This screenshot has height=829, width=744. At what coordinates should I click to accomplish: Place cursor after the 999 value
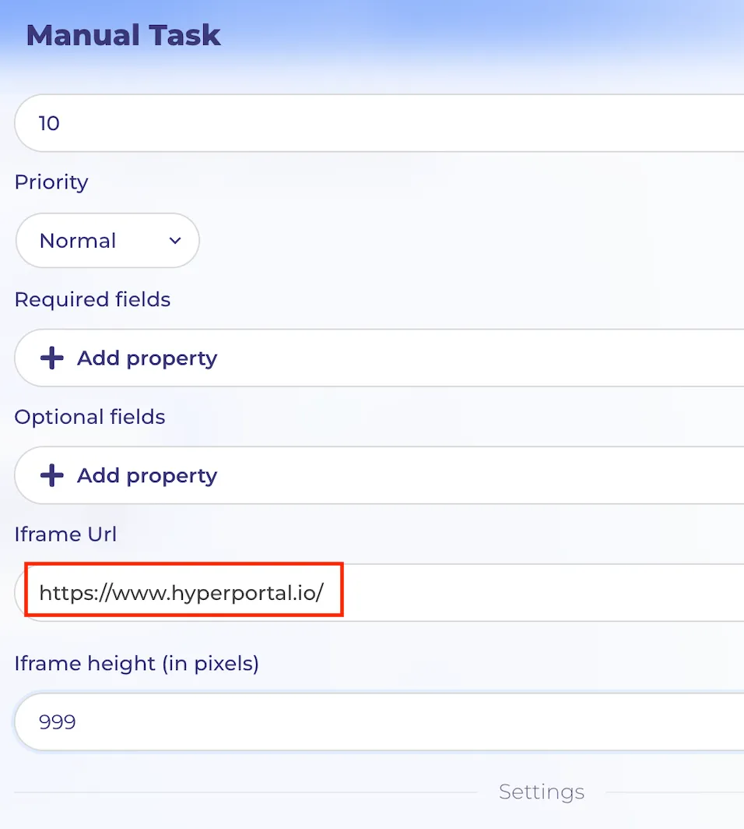[76, 721]
